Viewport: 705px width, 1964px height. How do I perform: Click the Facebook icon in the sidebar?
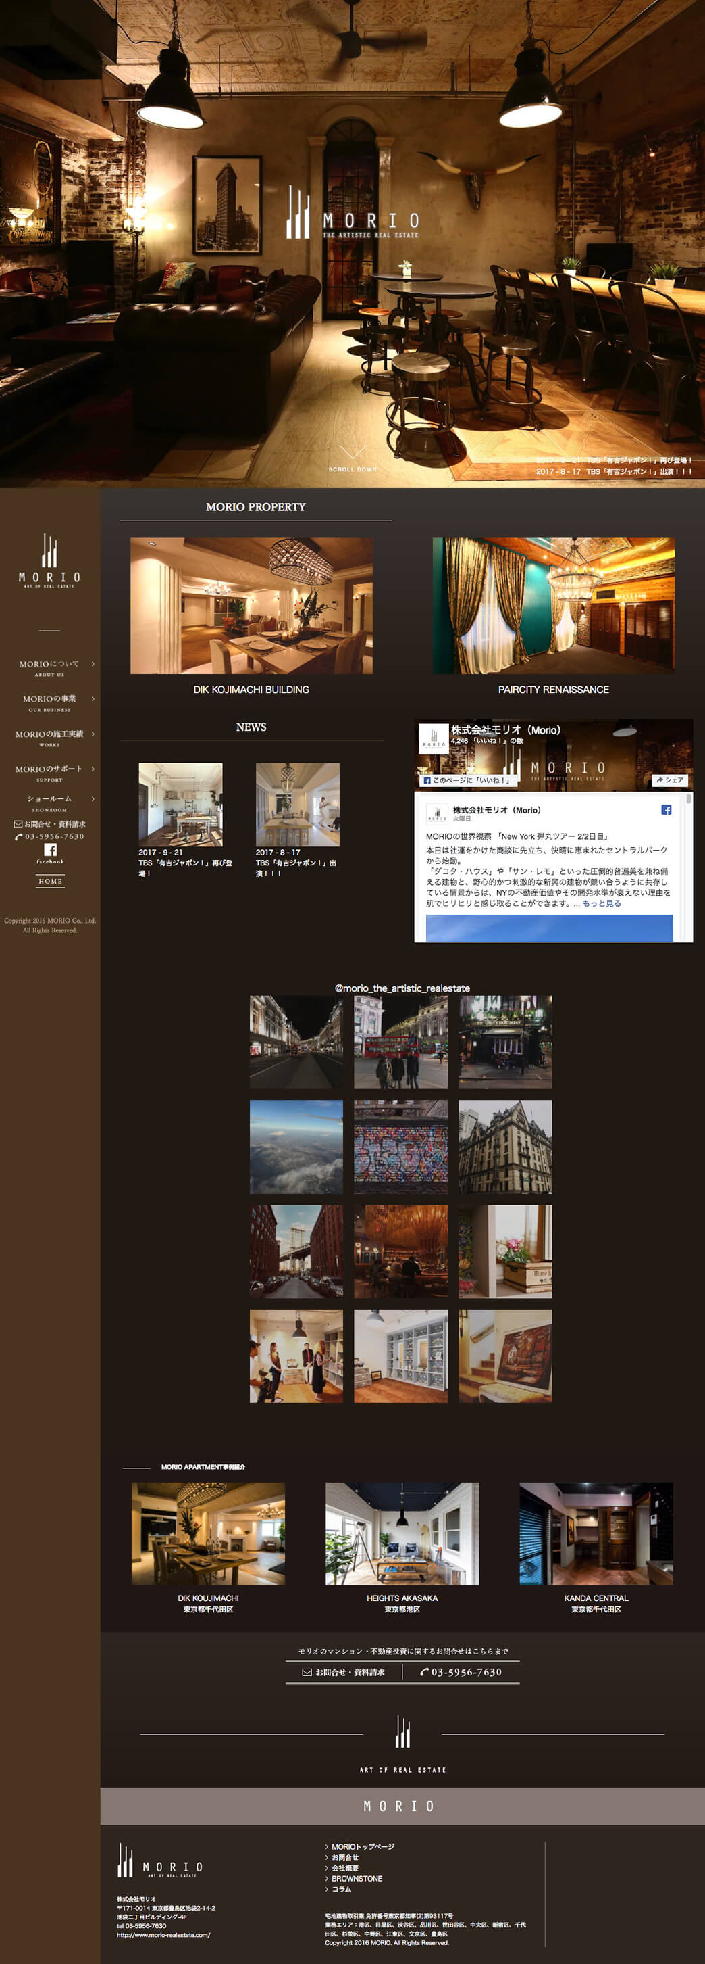click(50, 849)
